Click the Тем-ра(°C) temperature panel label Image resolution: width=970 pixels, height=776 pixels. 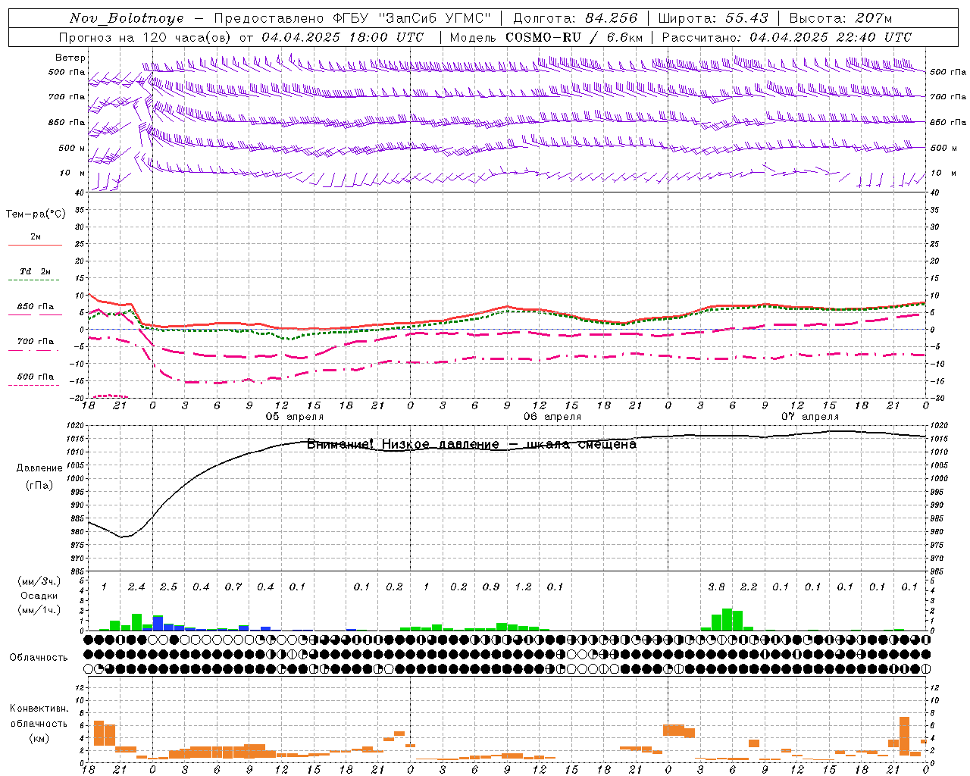click(x=36, y=214)
